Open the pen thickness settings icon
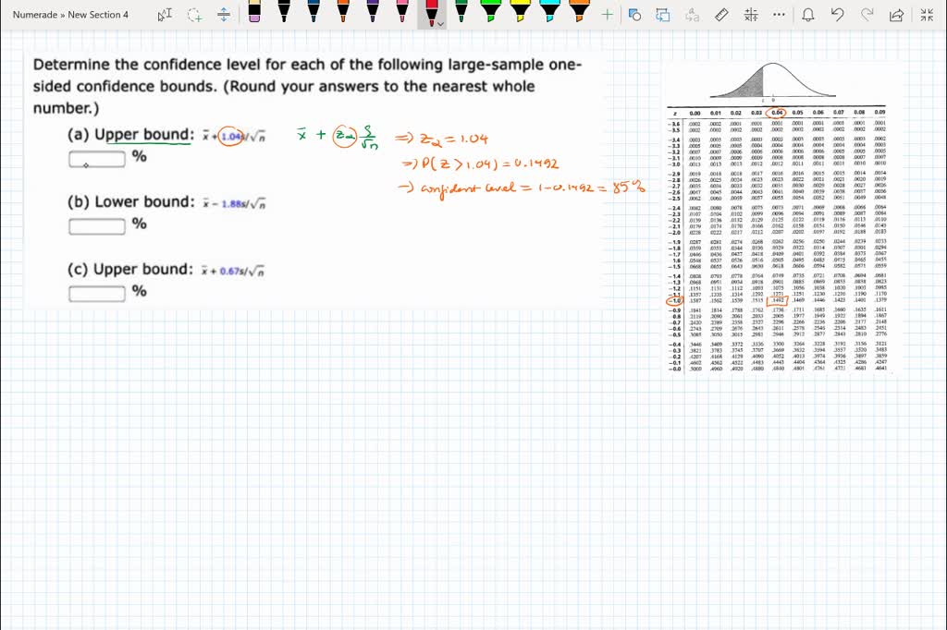The height and width of the screenshot is (630, 947). click(x=751, y=15)
